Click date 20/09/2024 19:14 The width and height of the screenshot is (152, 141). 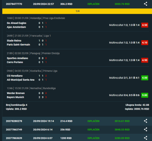pos(43,121)
